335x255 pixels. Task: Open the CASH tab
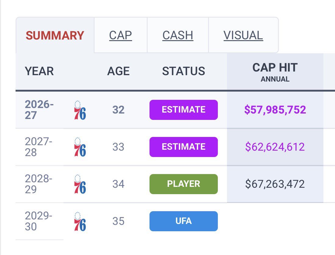pos(178,35)
